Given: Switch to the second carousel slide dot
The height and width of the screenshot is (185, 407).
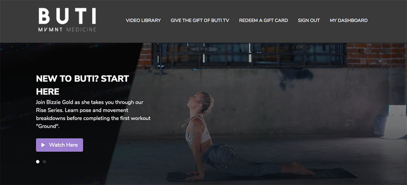Looking at the screenshot, I should point(44,162).
